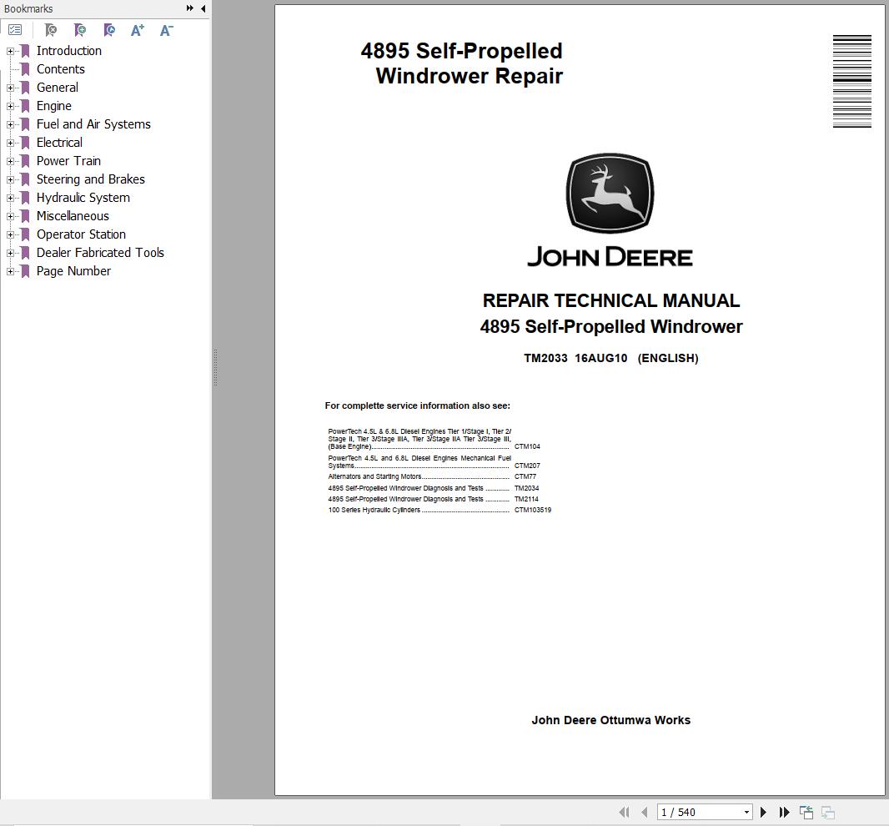Expand the Electrical bookmark node
The image size is (889, 826).
pyautogui.click(x=10, y=143)
